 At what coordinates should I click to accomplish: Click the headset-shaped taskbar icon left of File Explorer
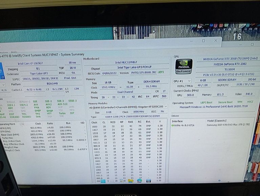coord(121,181)
